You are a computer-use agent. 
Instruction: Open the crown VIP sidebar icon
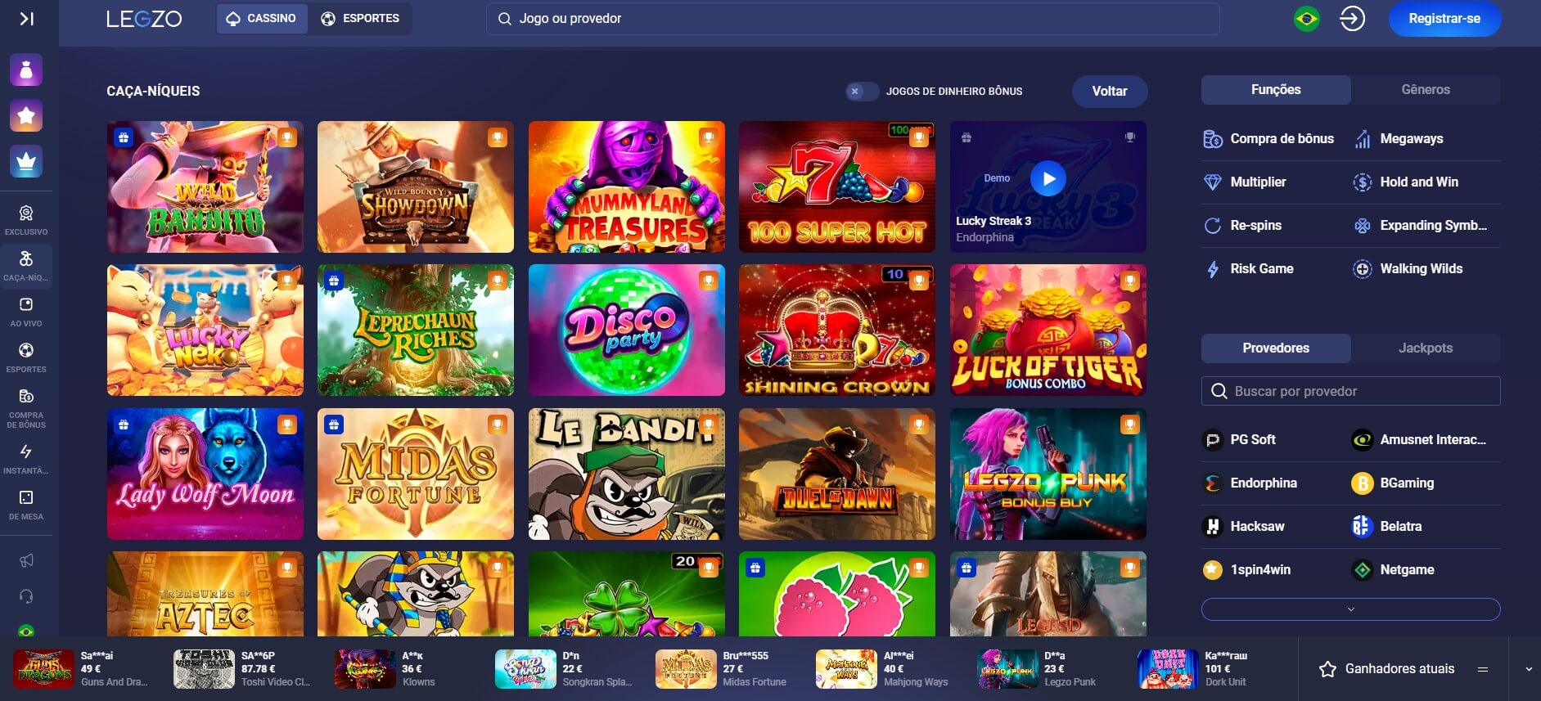(x=26, y=162)
